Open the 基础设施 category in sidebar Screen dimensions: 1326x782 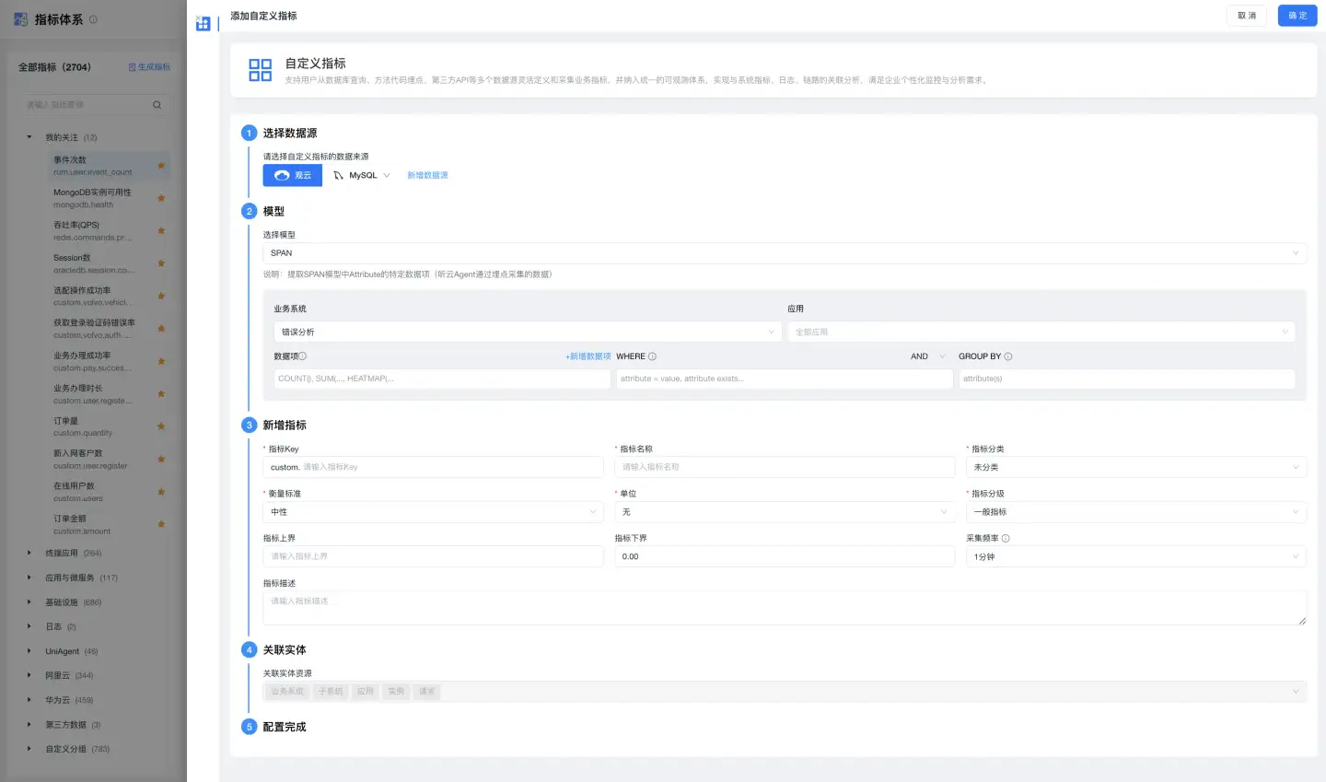[62, 602]
